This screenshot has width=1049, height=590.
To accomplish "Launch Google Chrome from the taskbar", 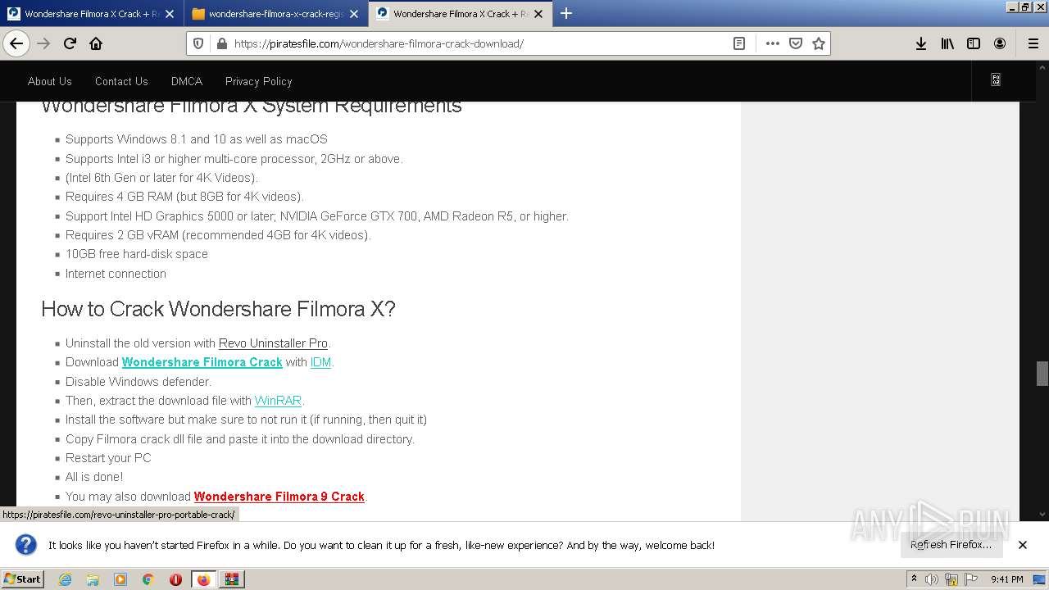I will coord(148,579).
